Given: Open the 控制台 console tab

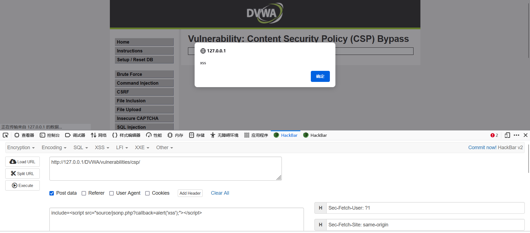Looking at the screenshot, I should tap(50, 135).
